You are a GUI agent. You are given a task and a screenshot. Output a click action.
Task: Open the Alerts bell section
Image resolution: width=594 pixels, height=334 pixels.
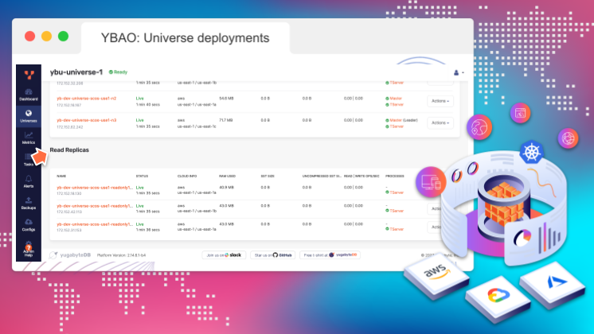click(x=29, y=181)
